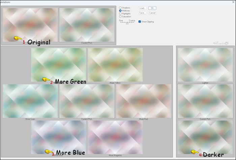Switch adjustment to Saturation

click(120, 17)
